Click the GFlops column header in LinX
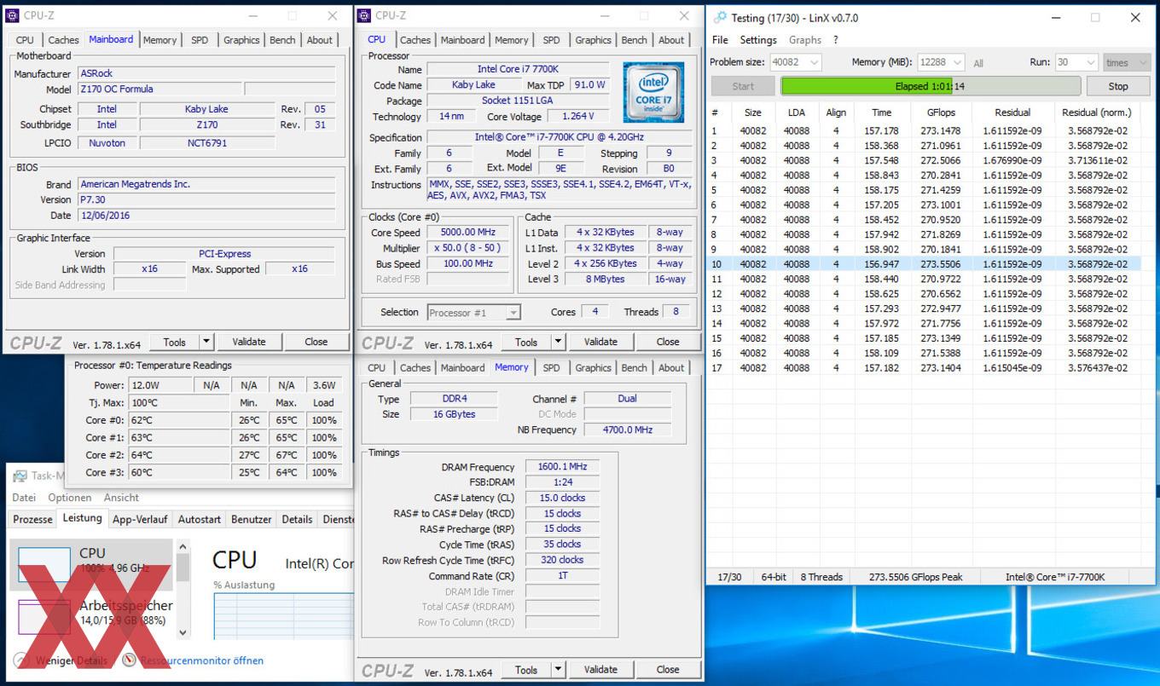Viewport: 1160px width, 686px height. pos(941,112)
